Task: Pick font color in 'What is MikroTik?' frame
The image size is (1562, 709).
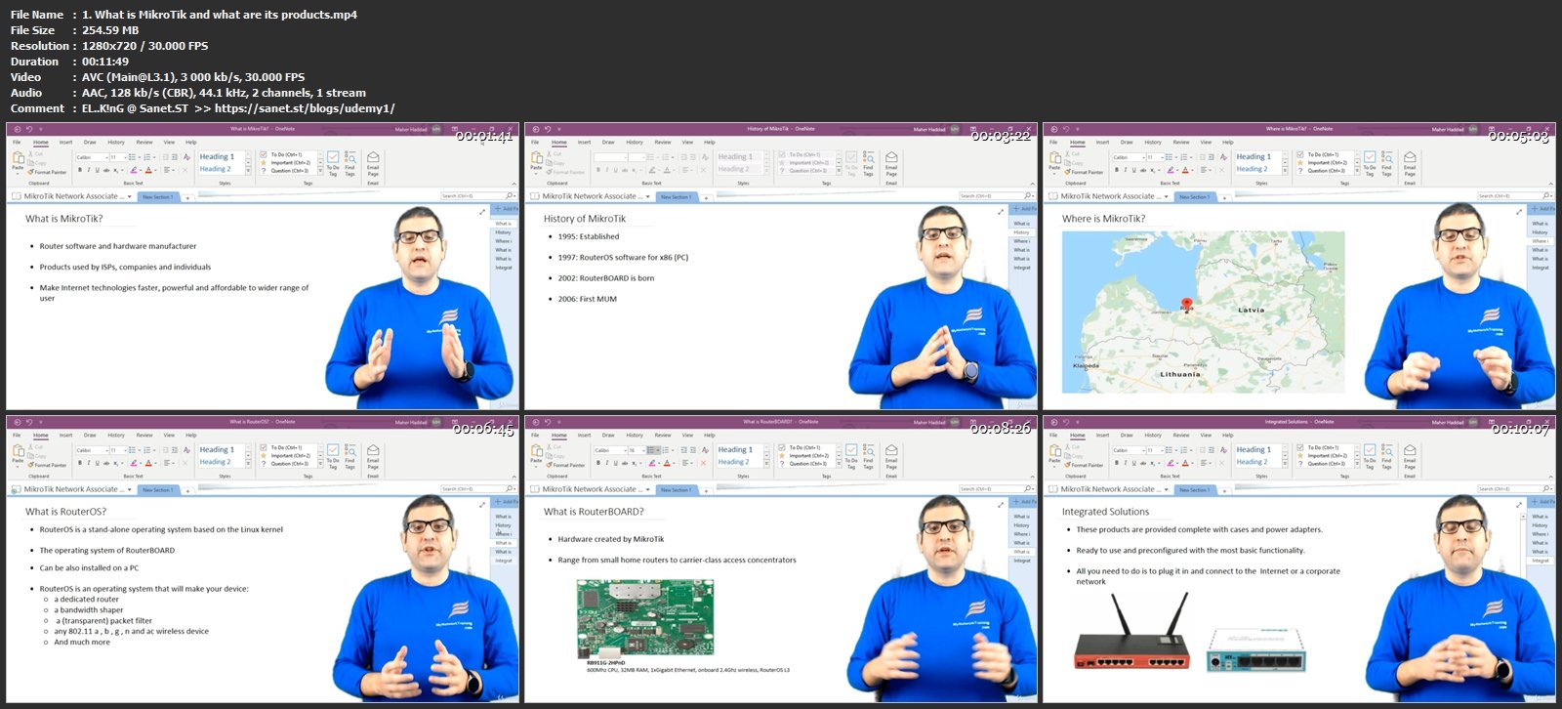Action: click(x=148, y=170)
